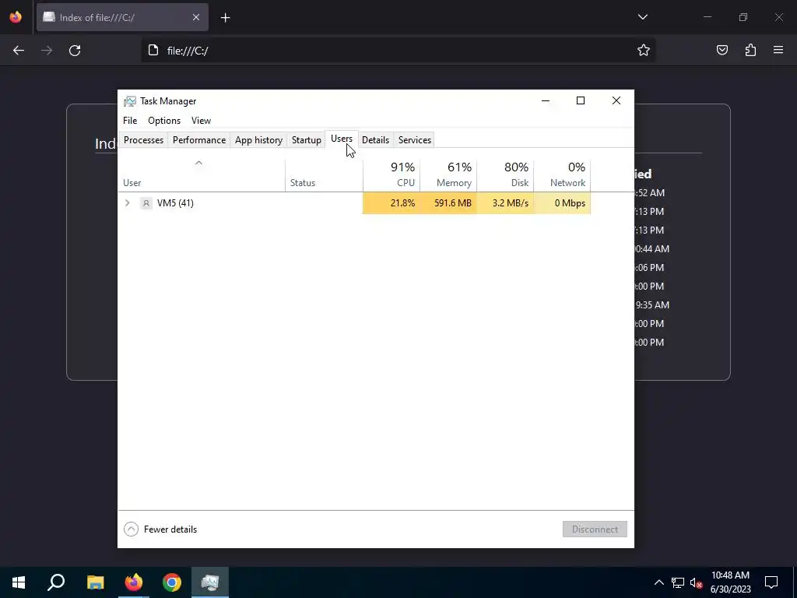Sort users by Disk column
Viewport: 797px width, 598px height.
505,175
